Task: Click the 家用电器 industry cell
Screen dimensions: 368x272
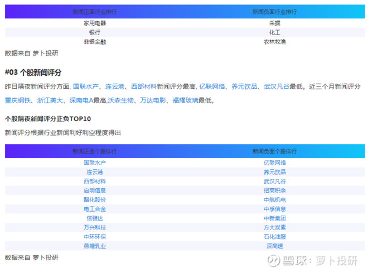Action: [95, 23]
